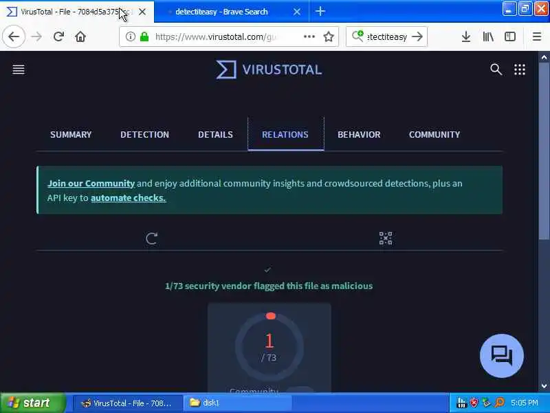550x413 pixels.
Task: Reload the current page
Action: point(58,36)
